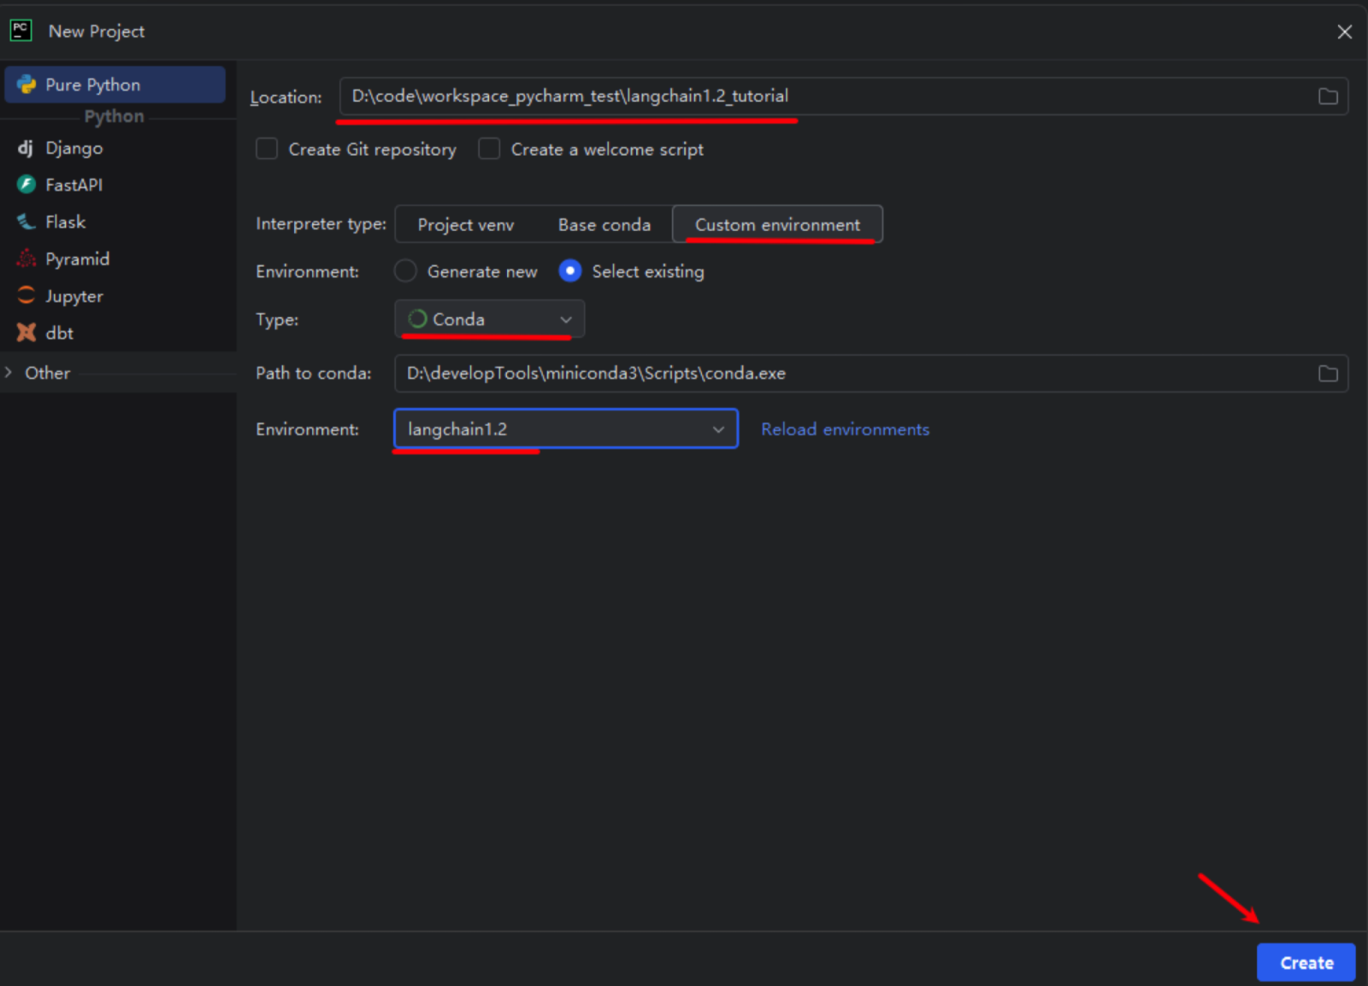Browse for conda executable folder icon
This screenshot has width=1368, height=986.
point(1327,374)
